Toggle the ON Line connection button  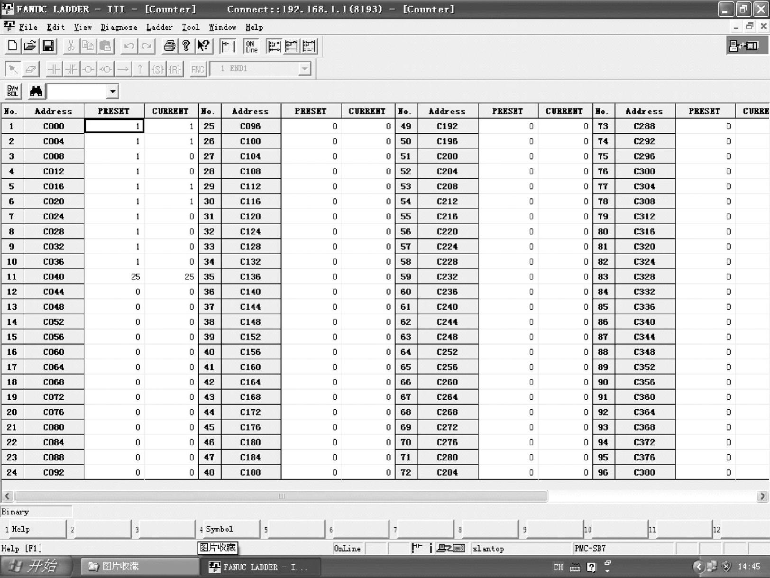[x=251, y=46]
